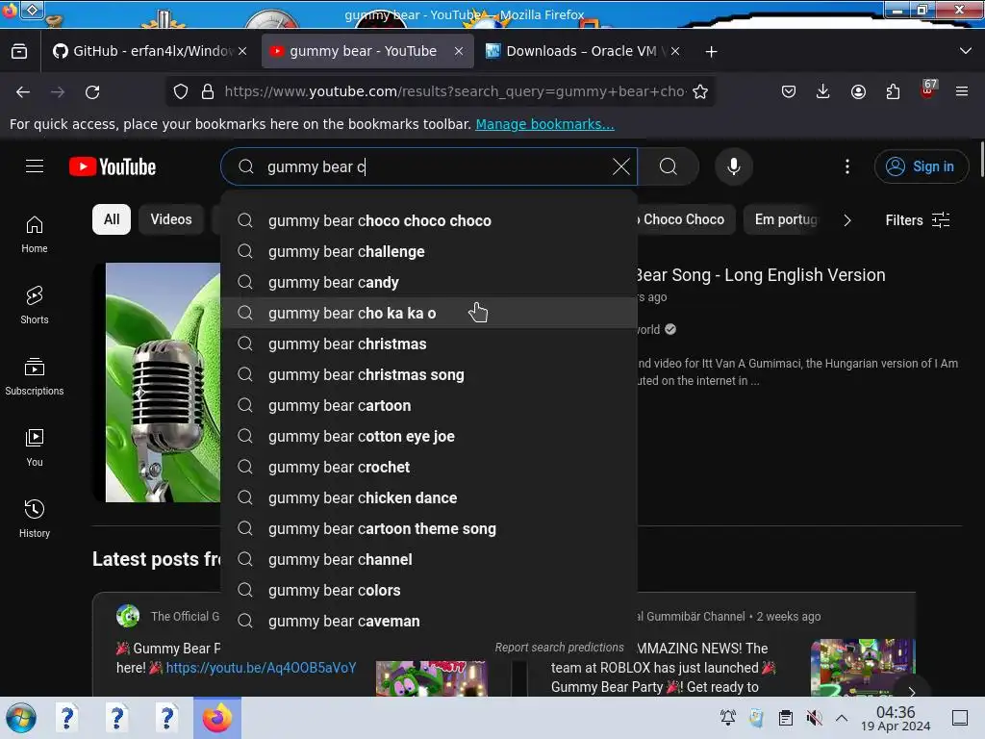Go to Home in sidebar

click(x=35, y=235)
